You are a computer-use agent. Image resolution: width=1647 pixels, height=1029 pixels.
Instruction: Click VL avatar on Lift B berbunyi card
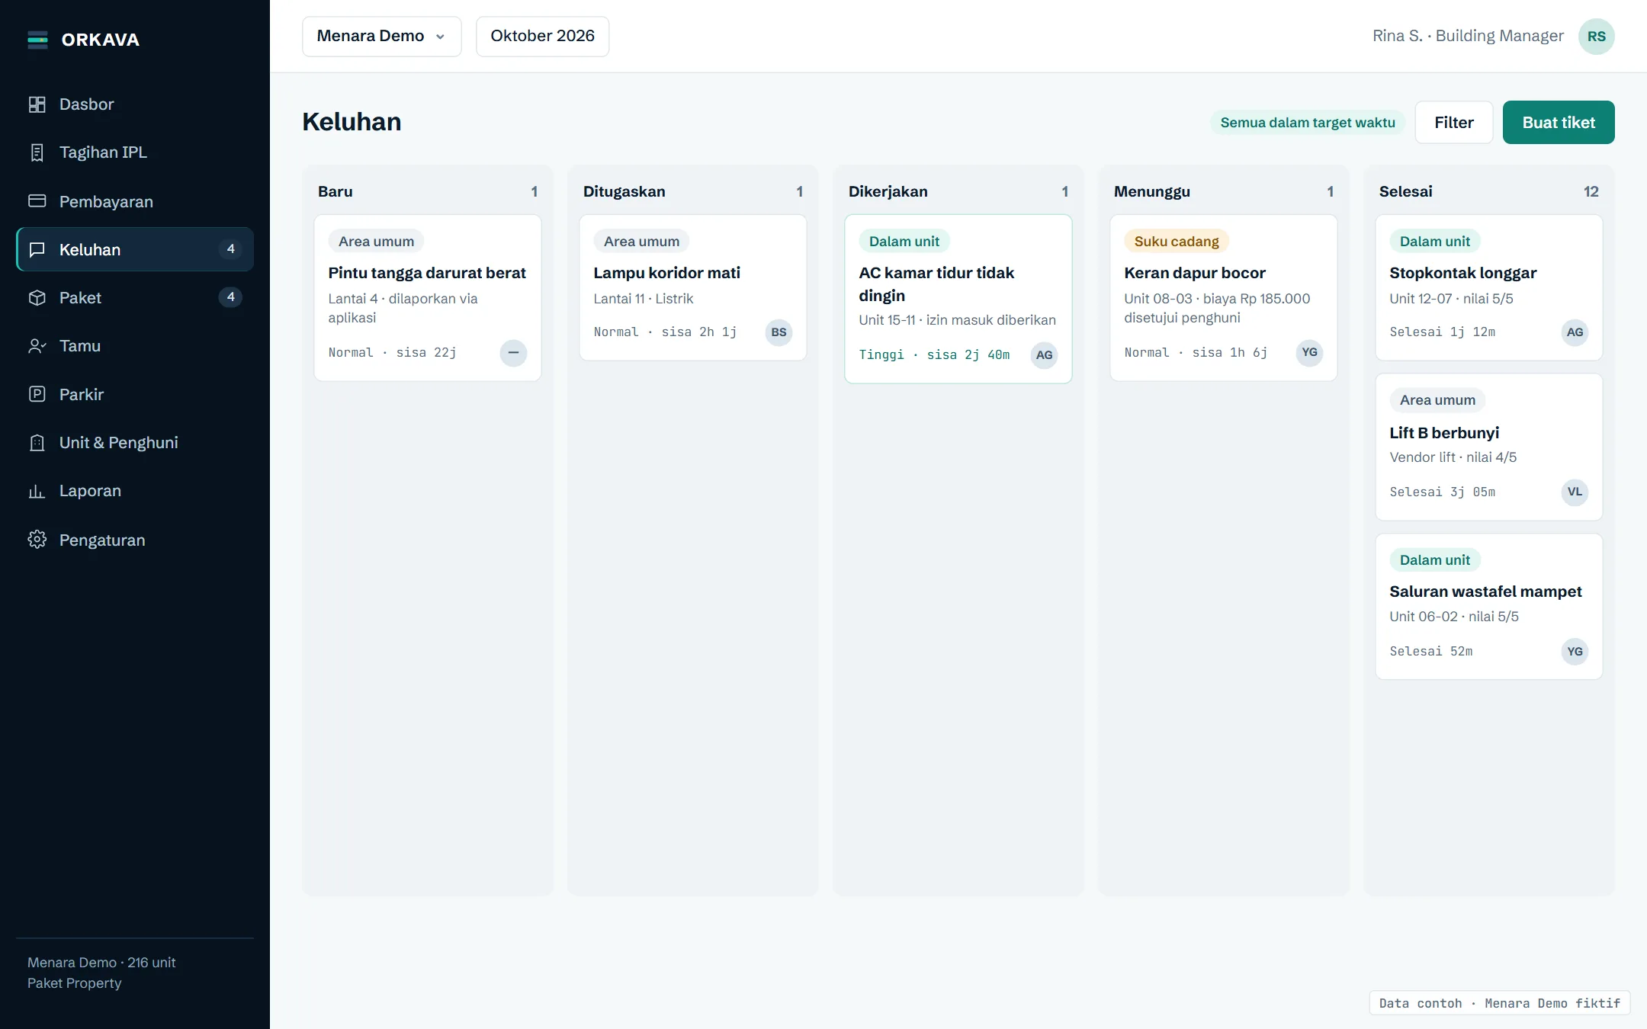1575,492
